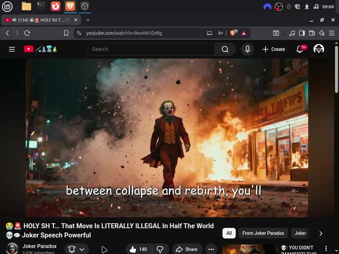The height and width of the screenshot is (254, 339).
Task: Open the terminal from the panel
Action: point(41,6)
